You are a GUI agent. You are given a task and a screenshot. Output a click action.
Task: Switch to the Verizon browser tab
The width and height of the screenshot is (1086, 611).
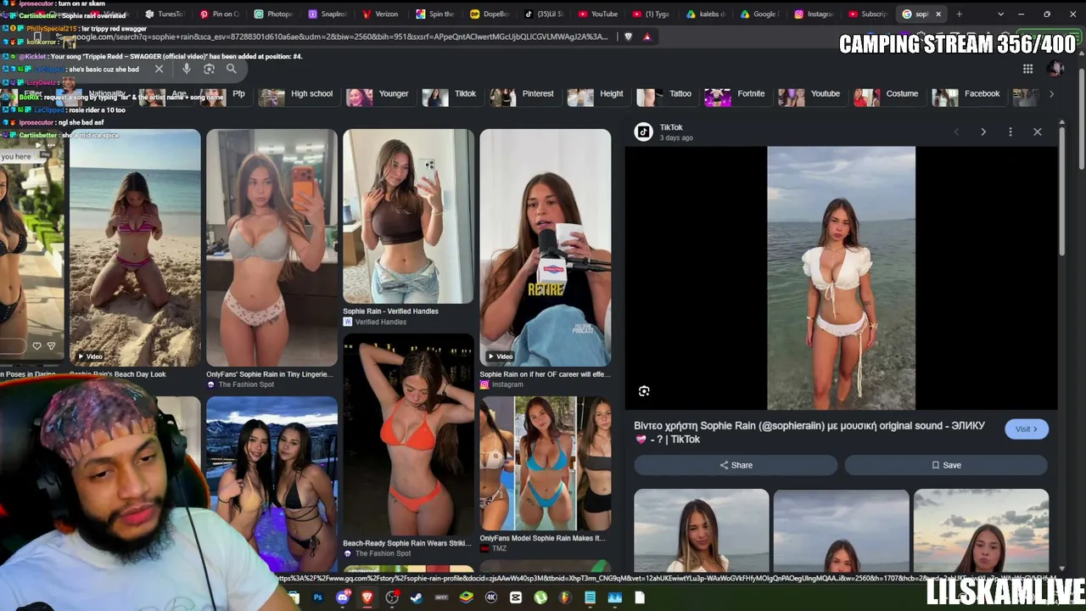381,14
